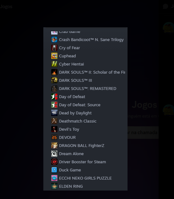The height and width of the screenshot is (199, 174).
Task: Select Day of Defeat: Source
Action: 85,105
